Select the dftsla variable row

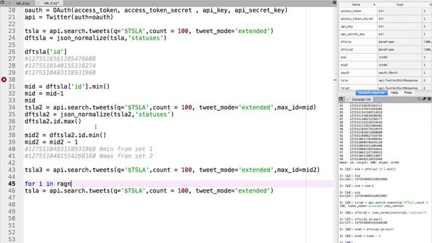click(x=385, y=42)
